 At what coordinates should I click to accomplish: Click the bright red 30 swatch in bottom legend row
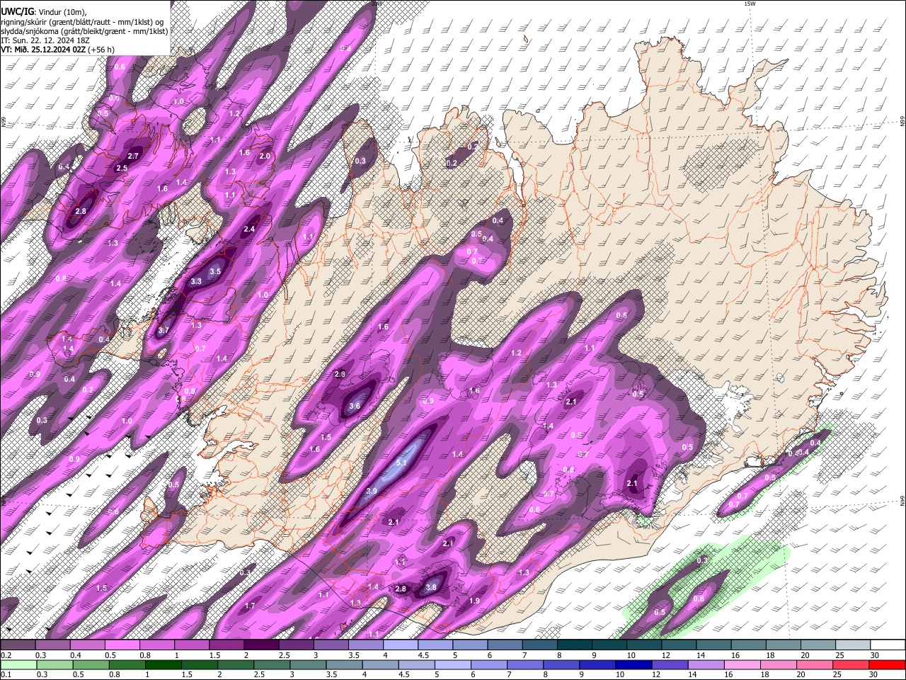coord(888,664)
